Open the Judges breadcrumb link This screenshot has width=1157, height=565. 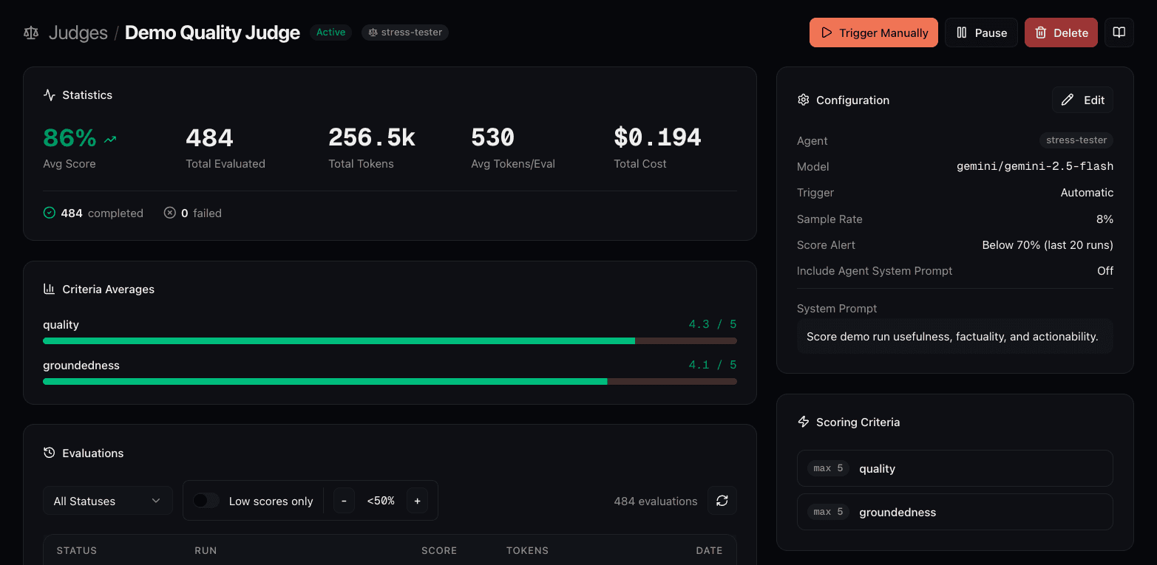tap(78, 33)
